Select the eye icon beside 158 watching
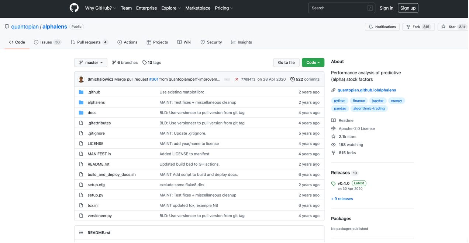 333,145
